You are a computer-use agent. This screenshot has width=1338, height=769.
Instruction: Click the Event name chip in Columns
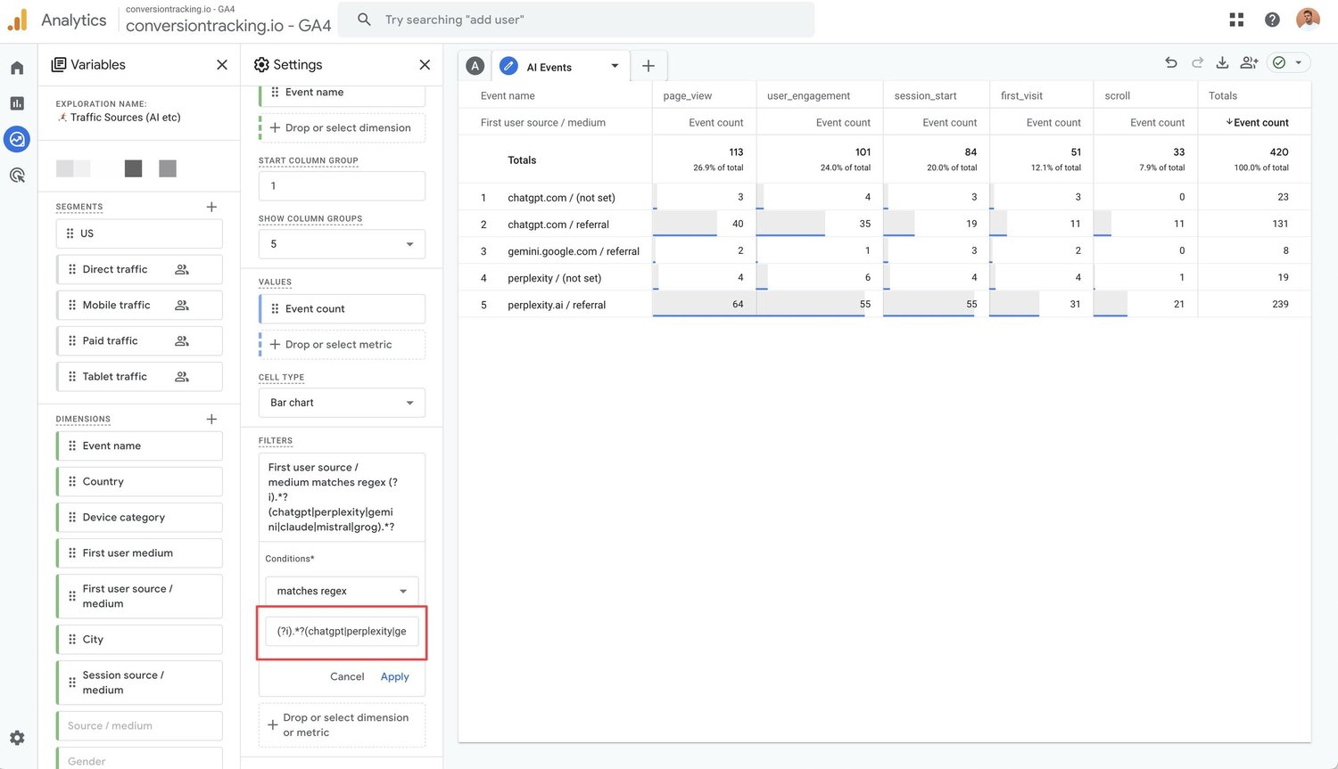342,94
